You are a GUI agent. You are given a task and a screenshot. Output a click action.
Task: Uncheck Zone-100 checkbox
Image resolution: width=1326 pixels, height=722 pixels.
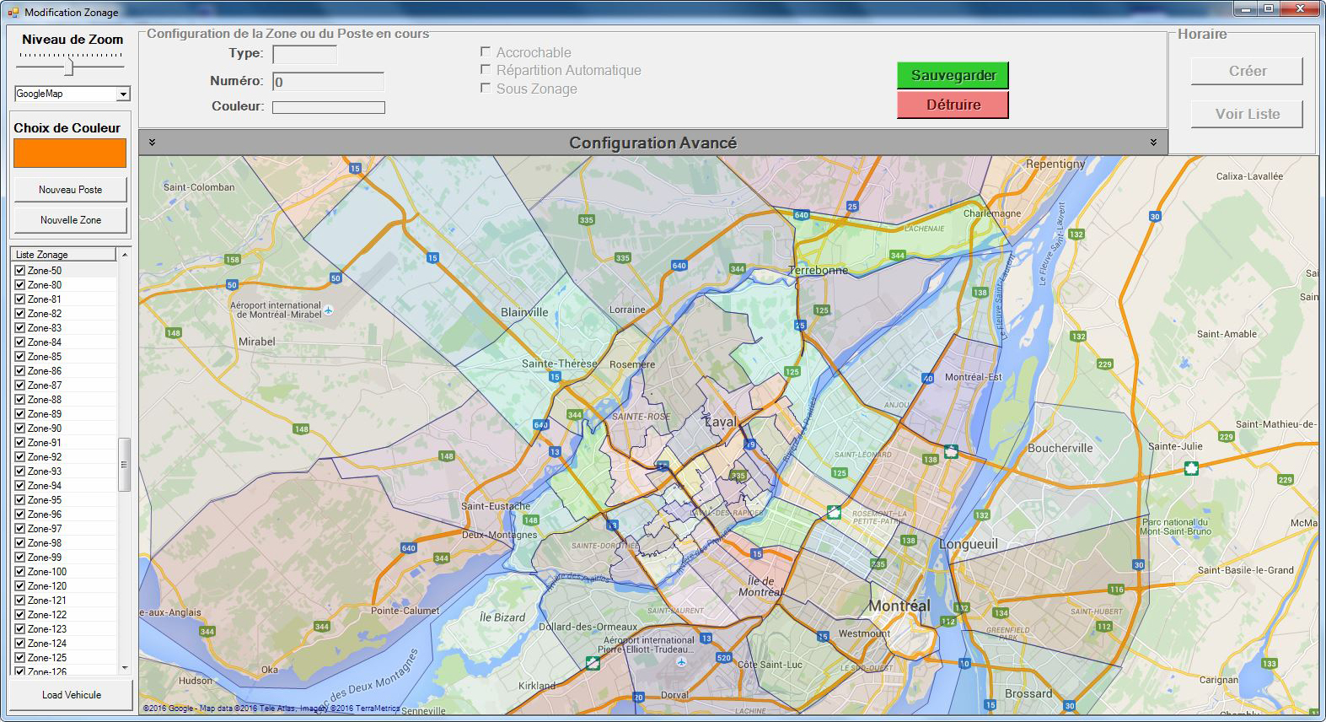pos(19,572)
